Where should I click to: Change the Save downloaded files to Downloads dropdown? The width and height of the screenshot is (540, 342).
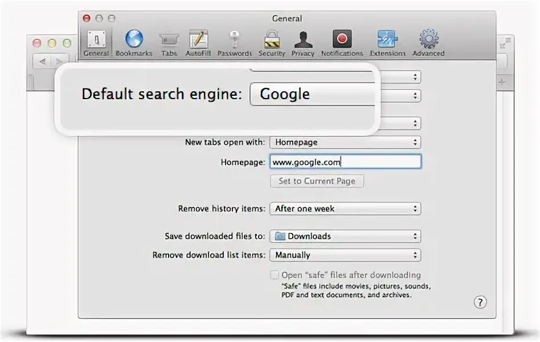345,236
